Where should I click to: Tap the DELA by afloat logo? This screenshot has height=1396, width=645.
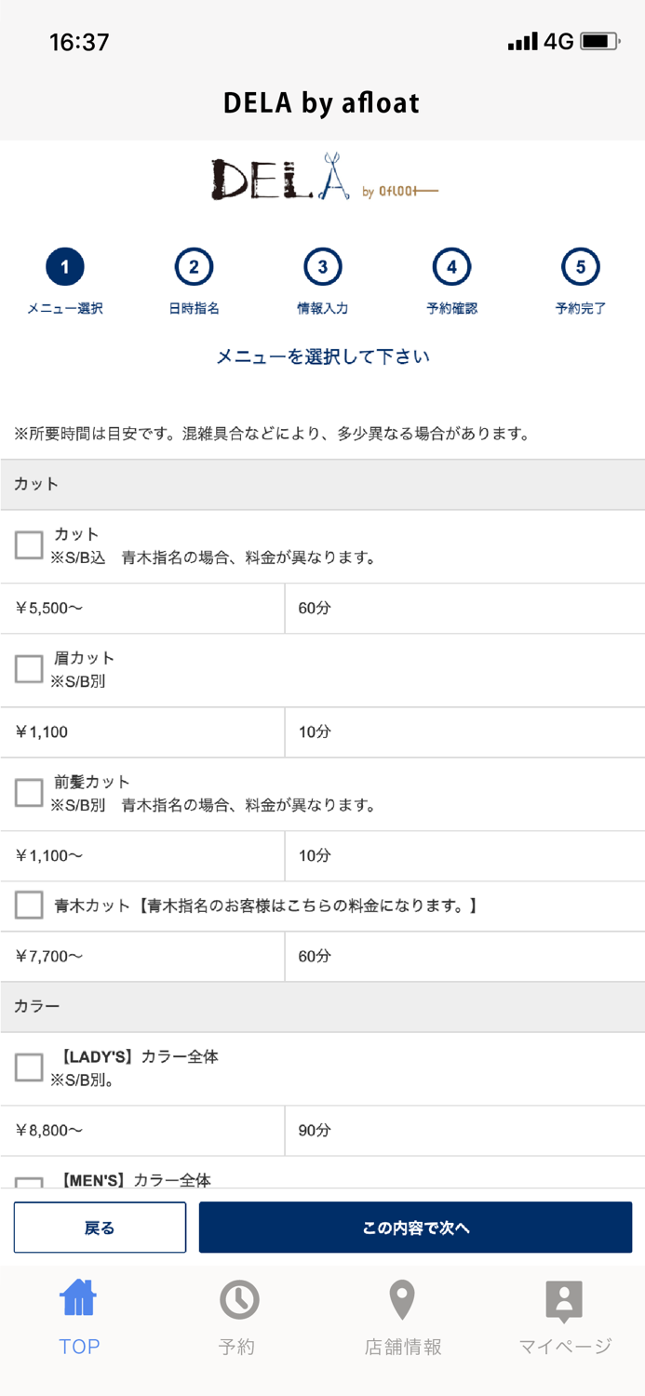323,178
